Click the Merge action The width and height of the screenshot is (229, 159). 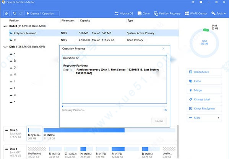tap(204, 90)
